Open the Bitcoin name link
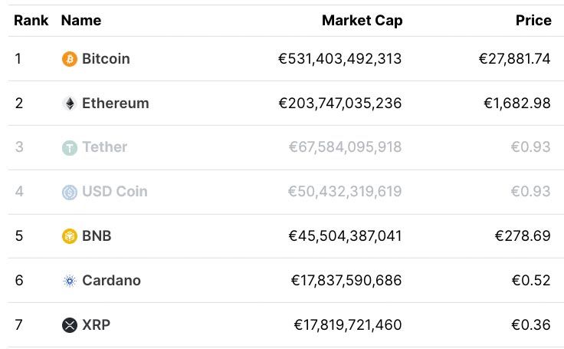This screenshot has height=349, width=564. 106,59
